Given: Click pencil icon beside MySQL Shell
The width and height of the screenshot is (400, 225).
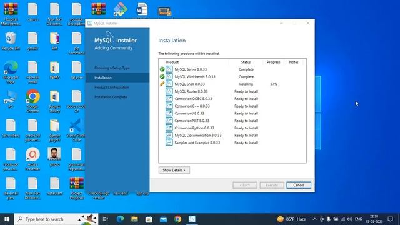Looking at the screenshot, I should (x=162, y=84).
